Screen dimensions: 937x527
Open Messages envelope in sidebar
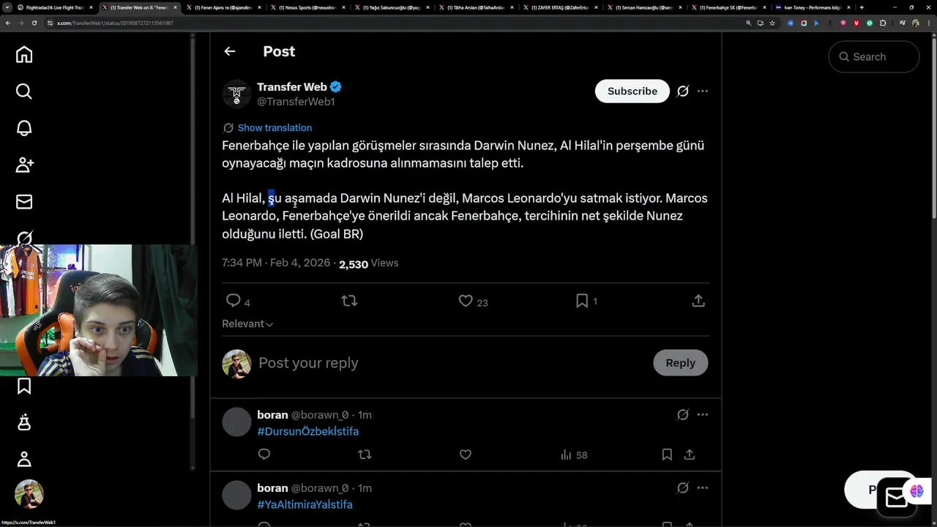click(x=24, y=201)
